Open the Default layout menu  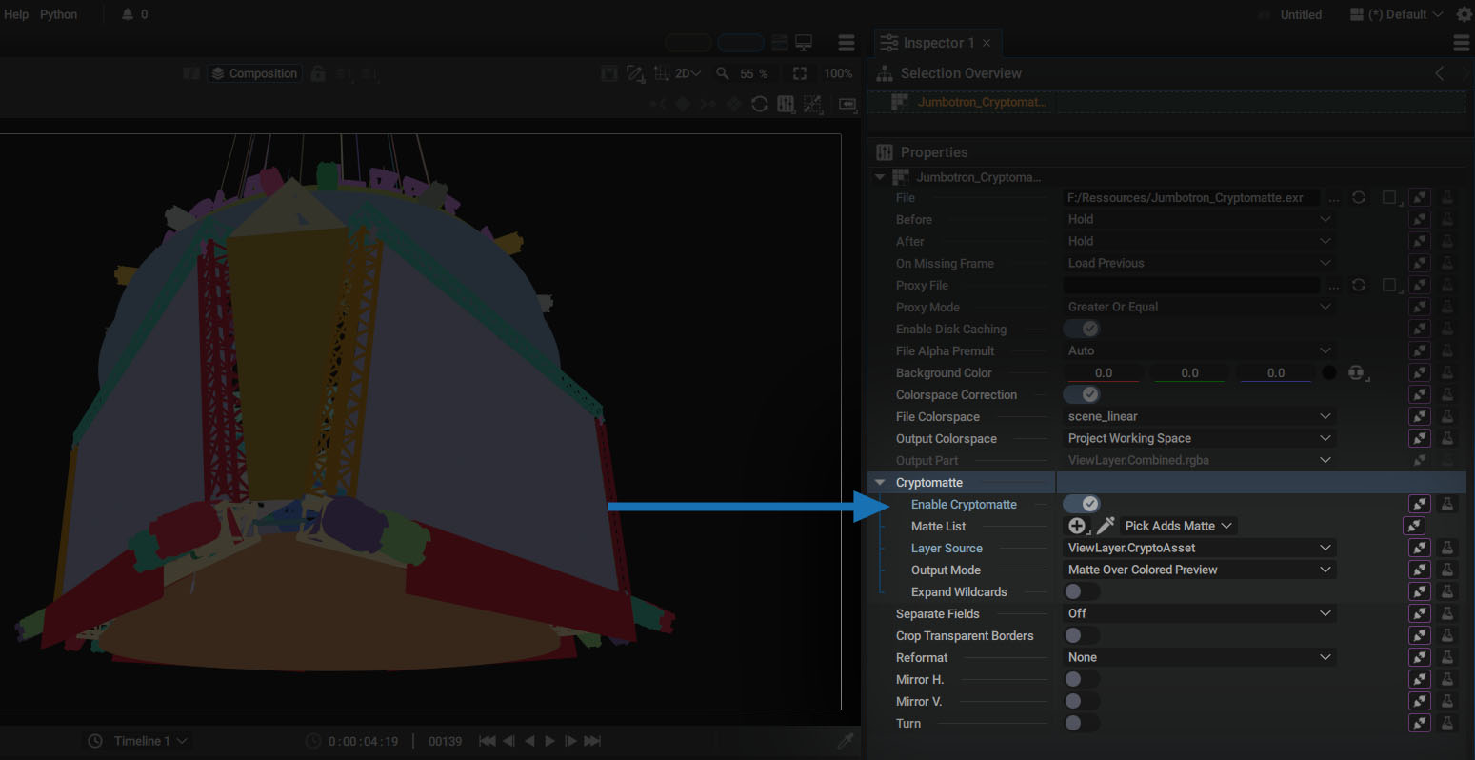tap(1397, 14)
